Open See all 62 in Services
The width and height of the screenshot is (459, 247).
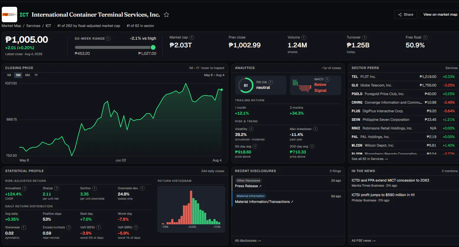pos(370,159)
